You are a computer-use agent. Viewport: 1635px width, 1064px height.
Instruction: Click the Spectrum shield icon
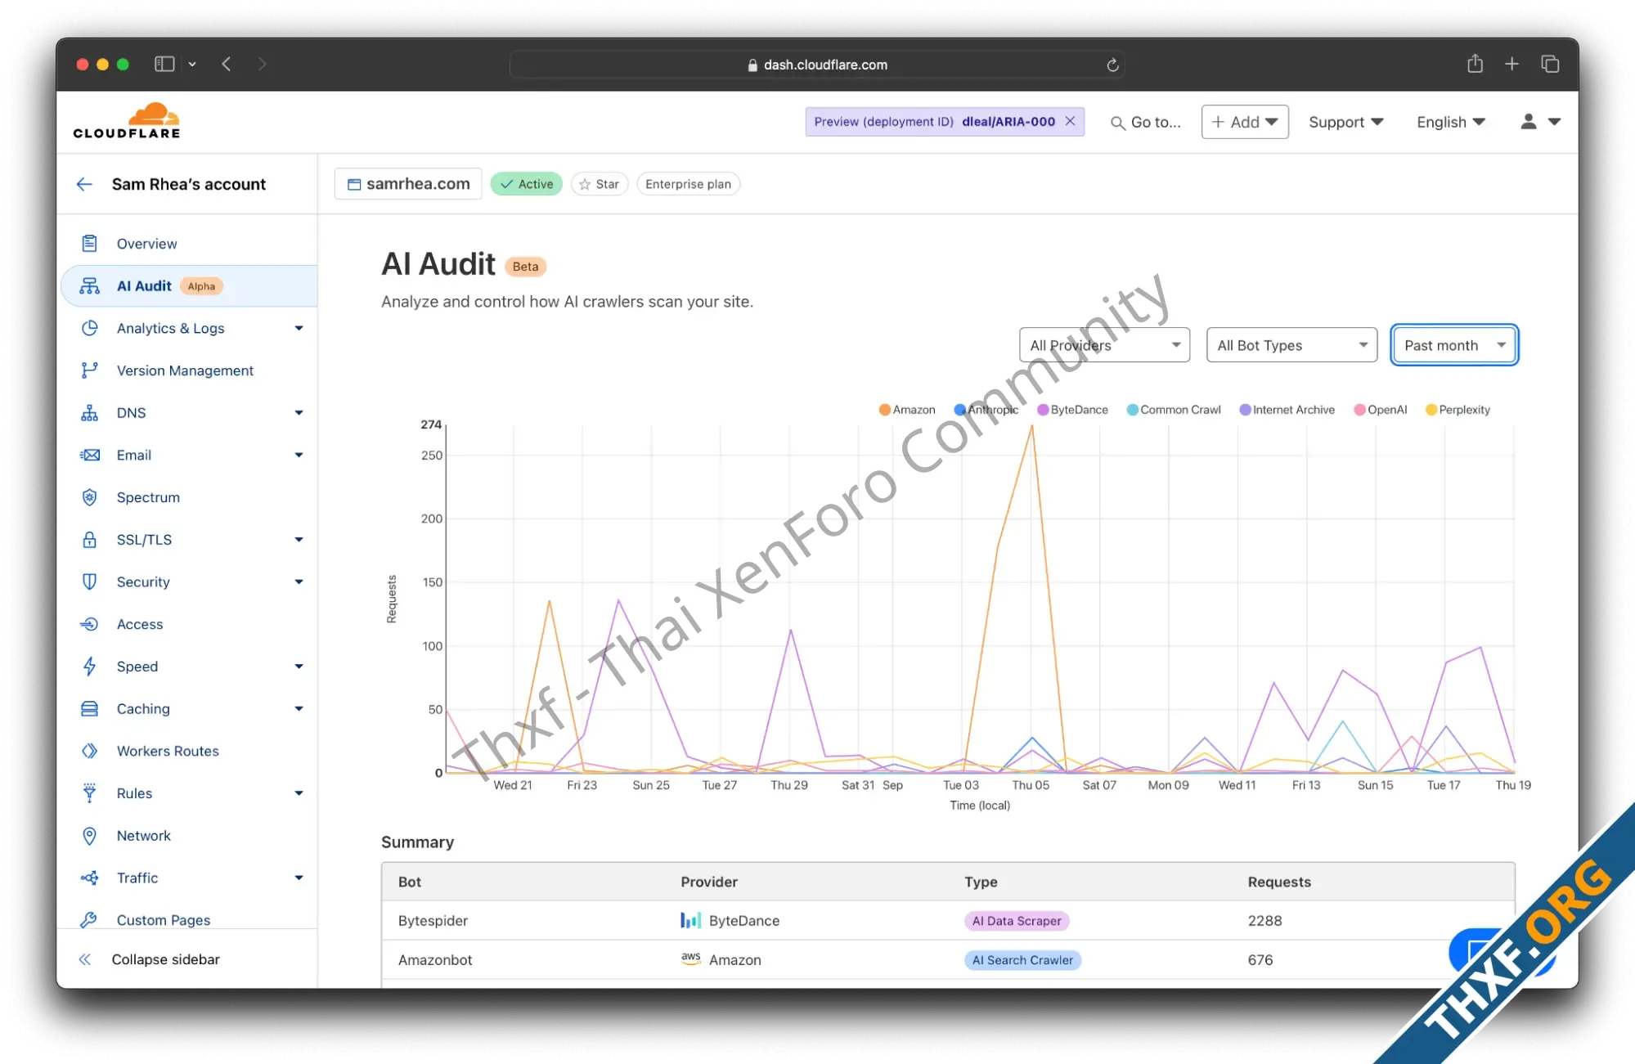coord(90,497)
